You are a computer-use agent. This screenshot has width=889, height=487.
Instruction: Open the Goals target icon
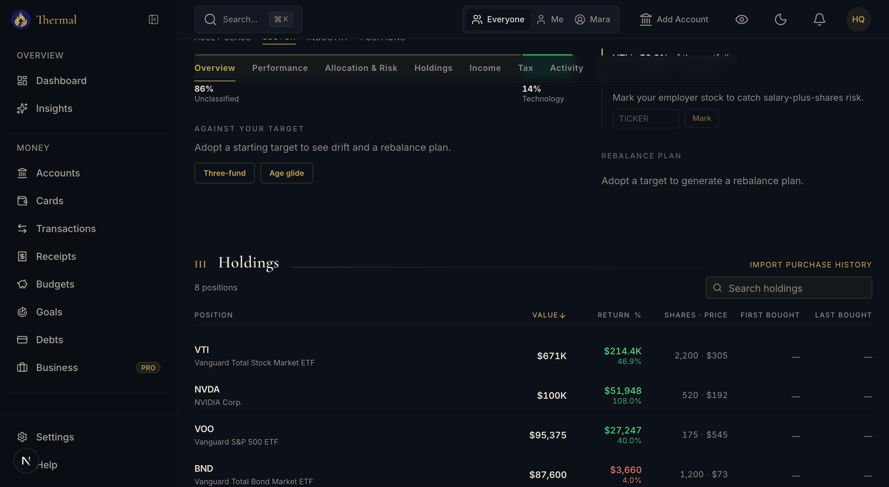22,312
